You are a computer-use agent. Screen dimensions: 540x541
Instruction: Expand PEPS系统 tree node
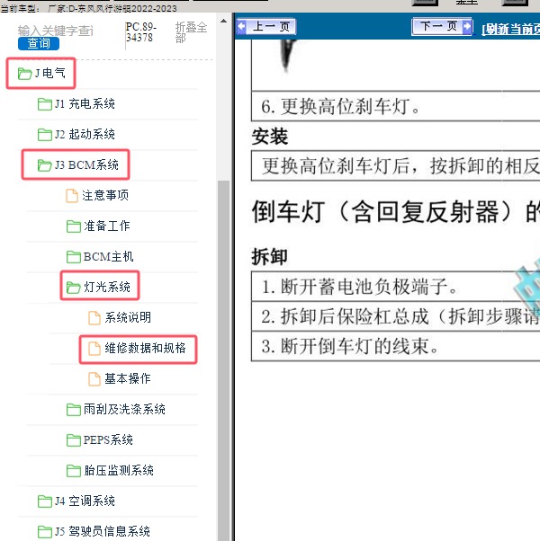pyautogui.click(x=108, y=439)
